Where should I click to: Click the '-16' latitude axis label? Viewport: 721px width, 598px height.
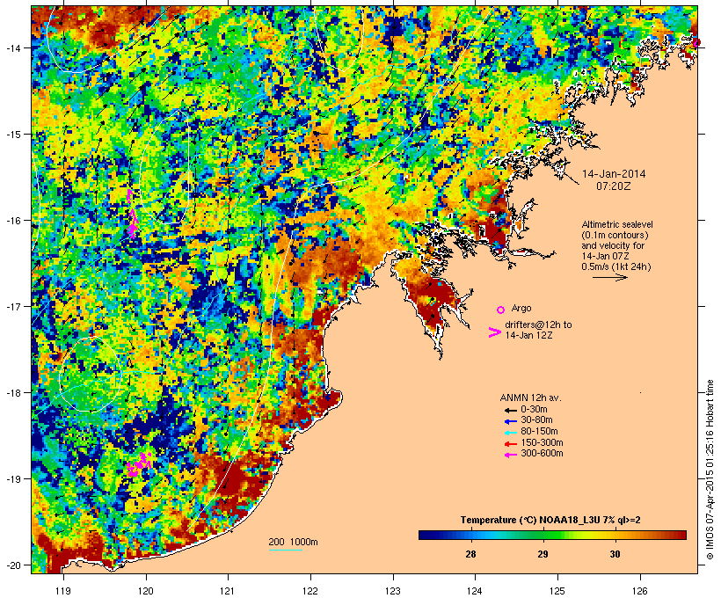click(12, 221)
